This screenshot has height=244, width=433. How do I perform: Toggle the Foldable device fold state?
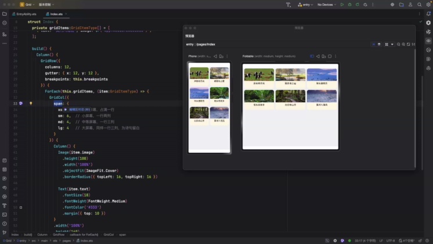click(x=312, y=56)
